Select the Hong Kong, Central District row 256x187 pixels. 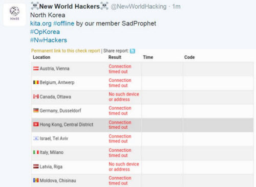coord(142,125)
